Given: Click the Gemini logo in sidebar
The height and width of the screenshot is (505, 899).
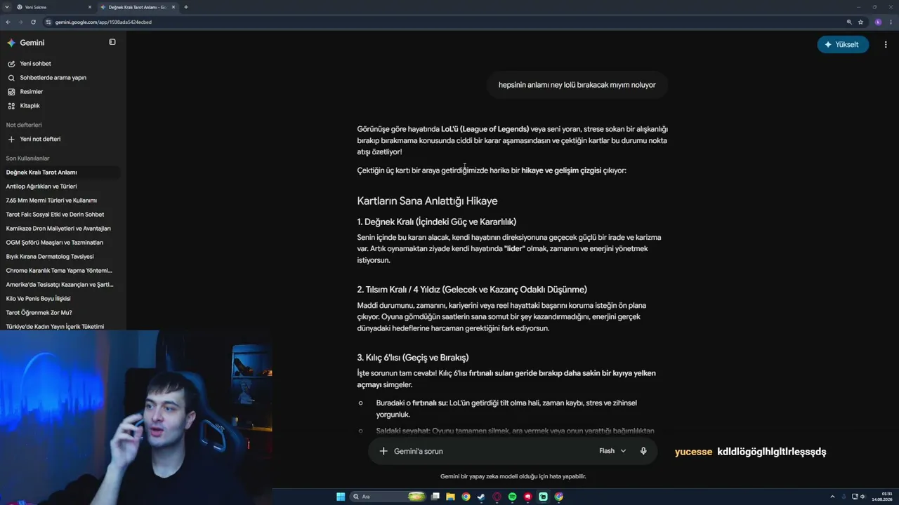Looking at the screenshot, I should 11,43.
